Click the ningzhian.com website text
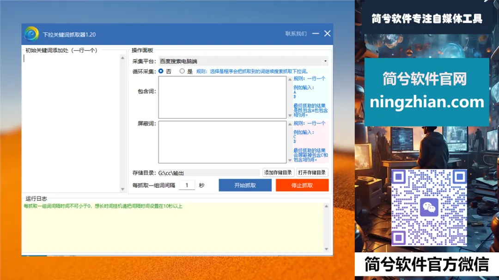 tap(427, 102)
